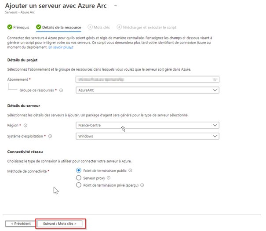This screenshot has width=266, height=231.
Task: Switch to Télécharger et exécuter le script tab
Action: click(146, 27)
